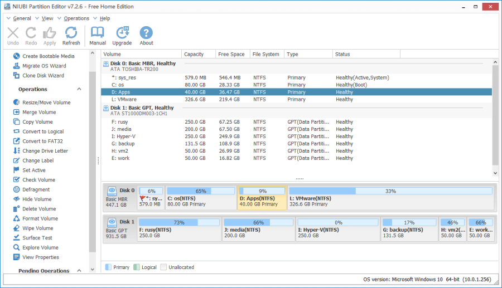Select Change Label operation

coord(33,160)
